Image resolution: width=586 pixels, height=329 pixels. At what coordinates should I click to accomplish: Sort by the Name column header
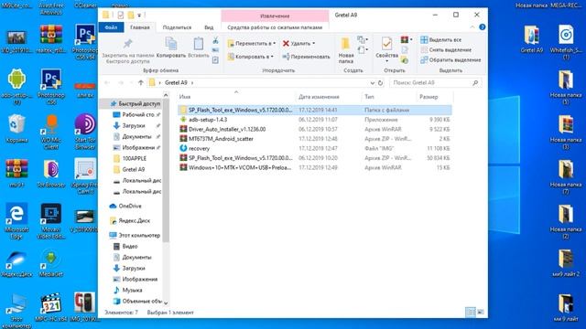click(x=235, y=97)
